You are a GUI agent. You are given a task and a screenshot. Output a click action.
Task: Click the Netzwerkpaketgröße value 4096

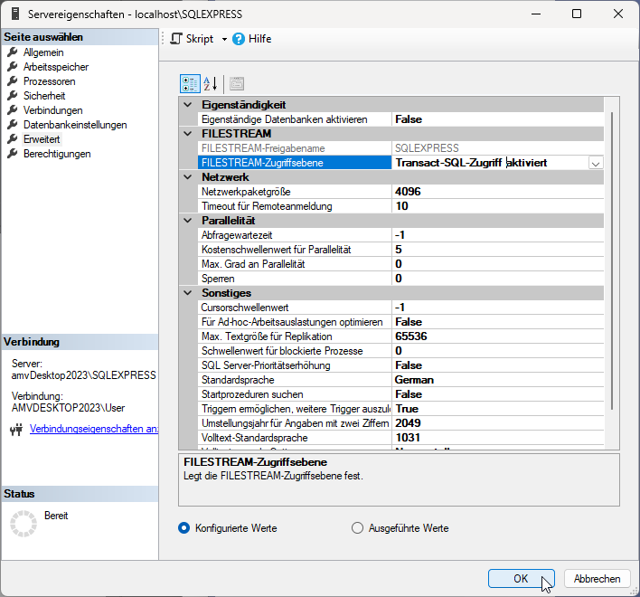(497, 192)
